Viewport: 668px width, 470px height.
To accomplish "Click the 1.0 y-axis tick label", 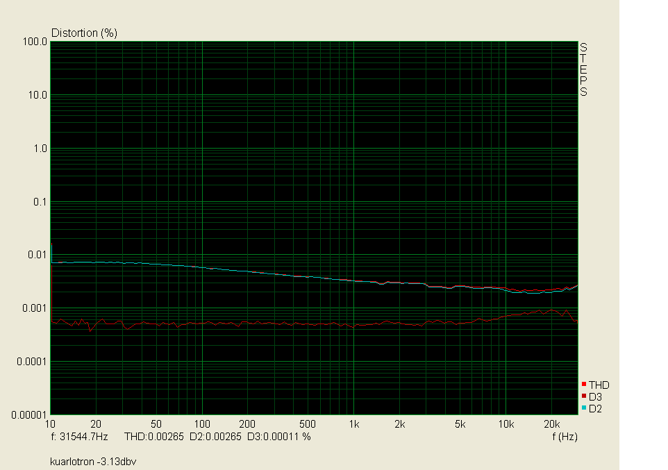I will [40, 149].
